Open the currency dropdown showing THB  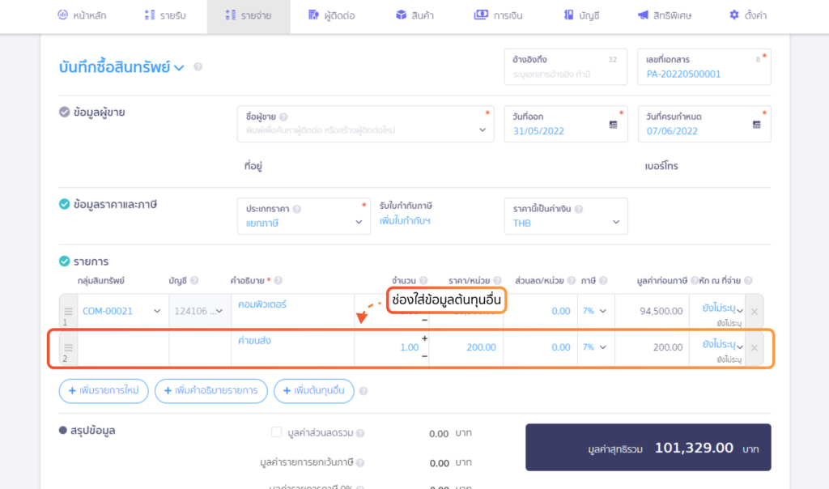pos(566,215)
